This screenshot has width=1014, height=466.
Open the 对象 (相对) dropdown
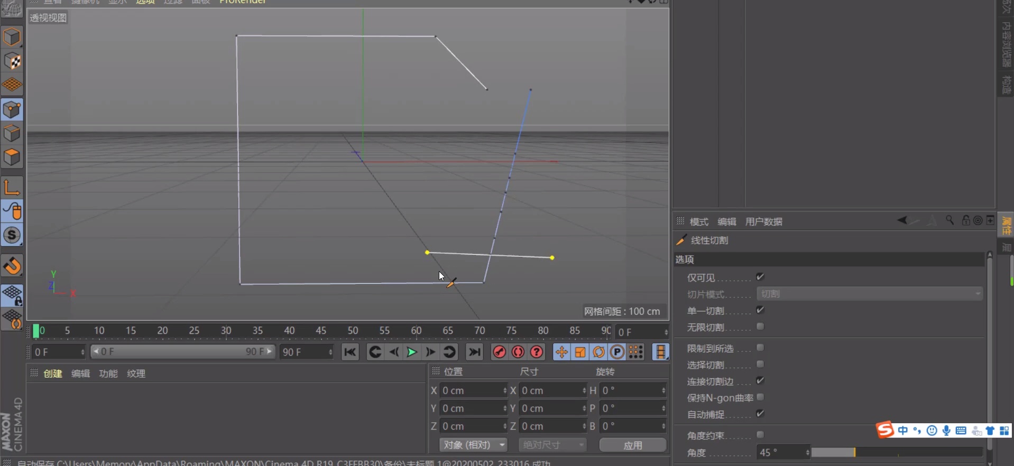point(473,445)
